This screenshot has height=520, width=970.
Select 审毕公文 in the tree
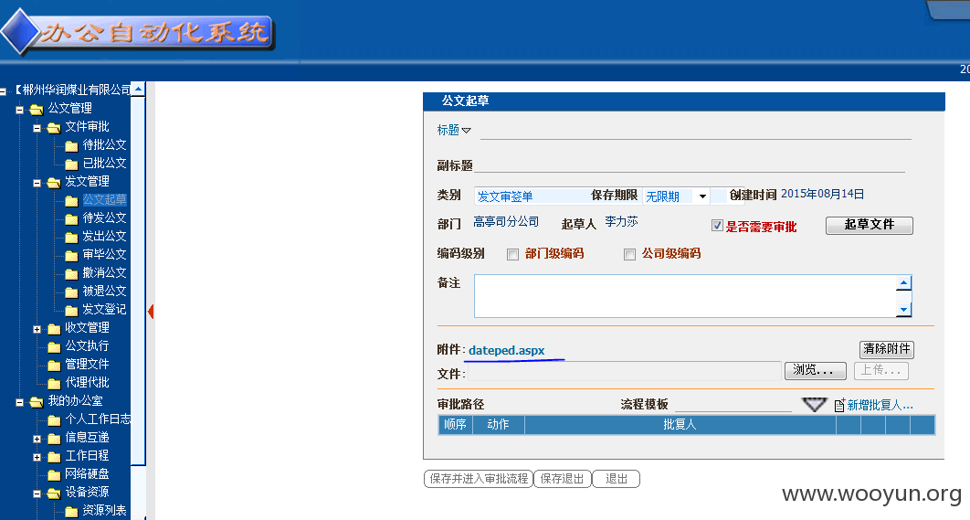[104, 254]
